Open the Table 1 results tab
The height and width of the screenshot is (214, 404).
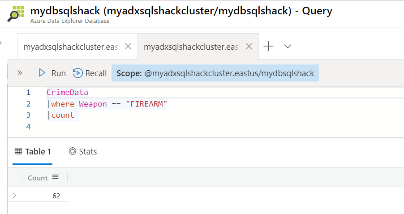33,152
